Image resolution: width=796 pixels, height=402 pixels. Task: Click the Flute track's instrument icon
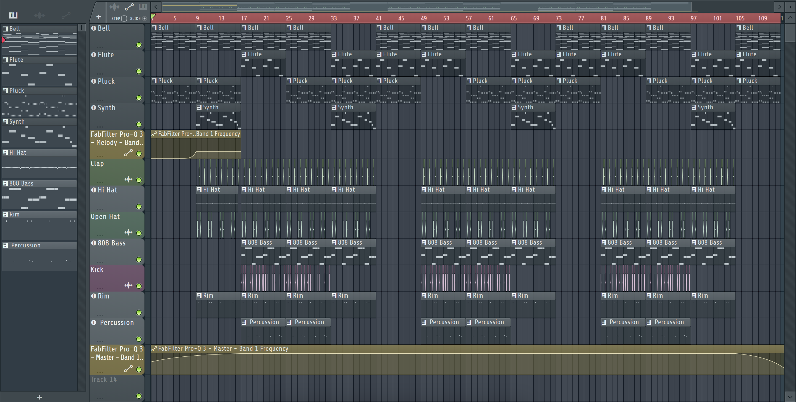coord(94,55)
